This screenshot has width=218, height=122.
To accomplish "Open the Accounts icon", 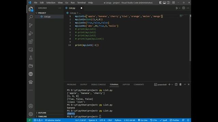I will click(31, 106).
